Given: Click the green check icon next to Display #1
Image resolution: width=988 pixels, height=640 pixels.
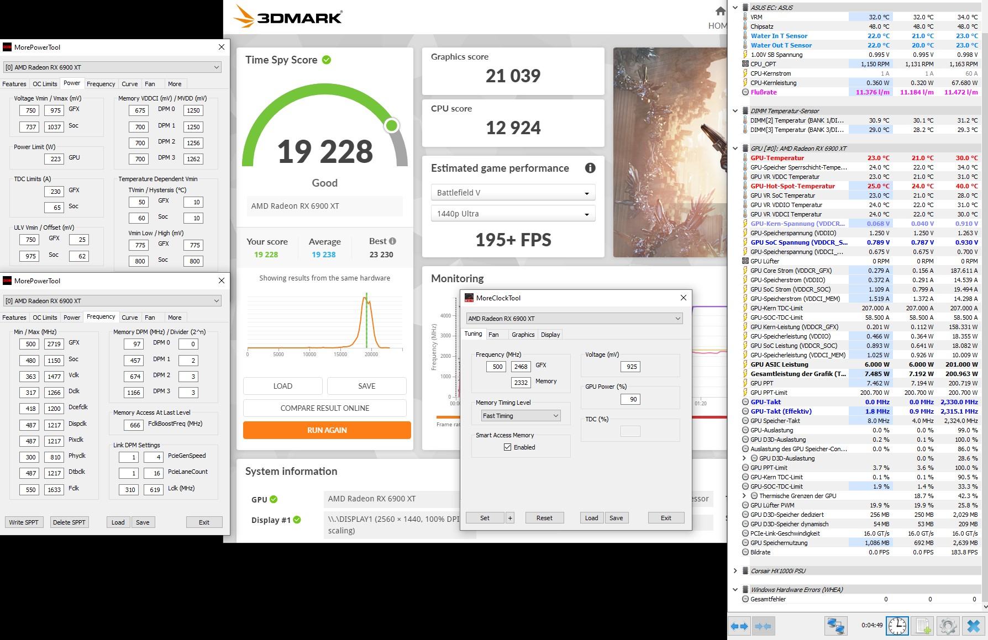Looking at the screenshot, I should (297, 520).
